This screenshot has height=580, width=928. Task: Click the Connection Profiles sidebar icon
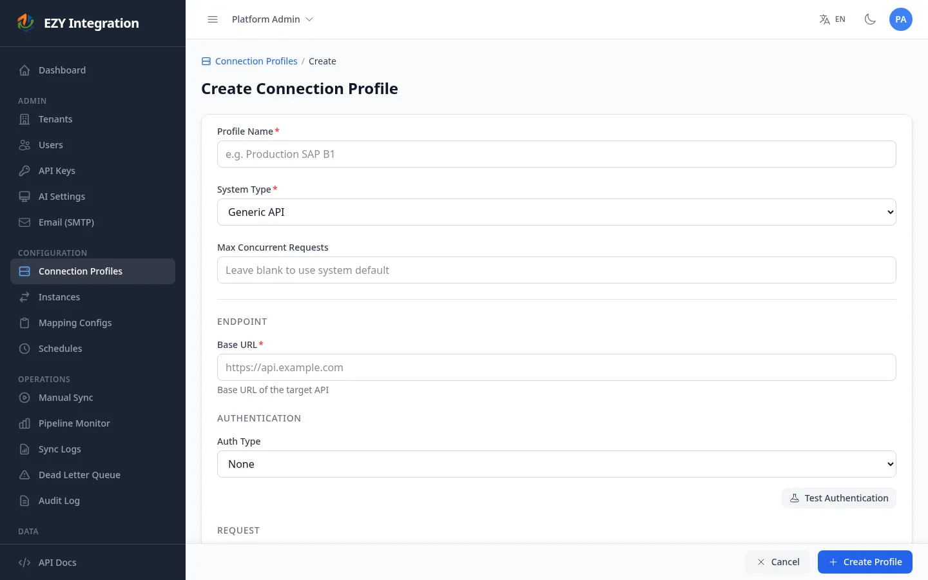[24, 271]
